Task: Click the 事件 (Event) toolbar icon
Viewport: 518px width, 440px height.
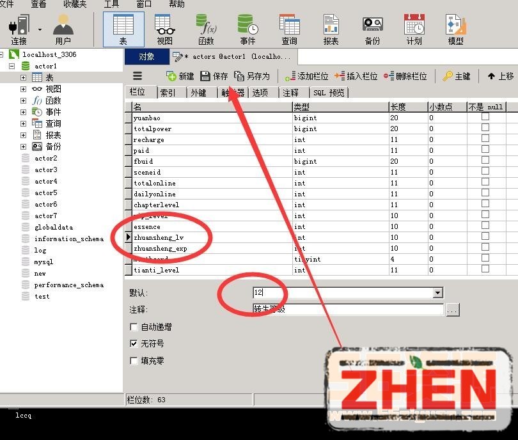Action: tap(247, 29)
